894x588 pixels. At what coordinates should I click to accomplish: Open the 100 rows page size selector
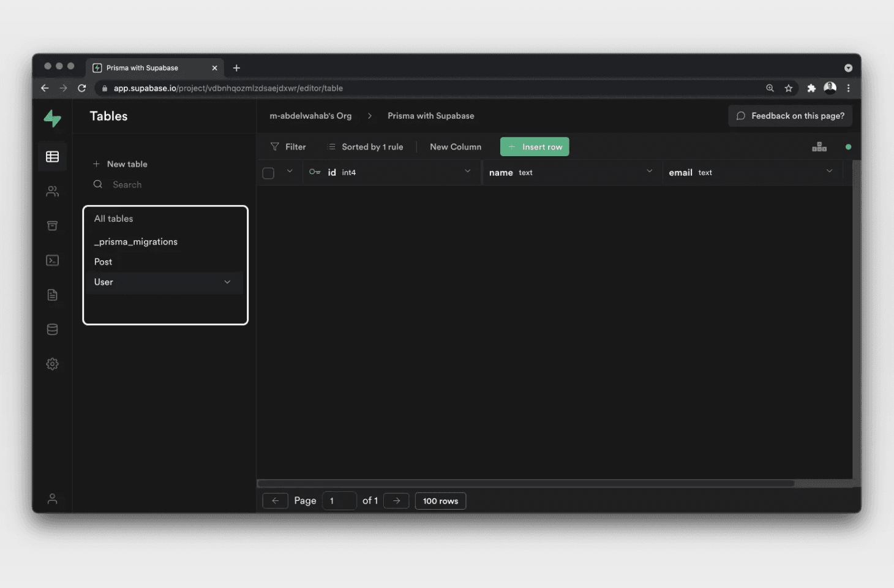(x=441, y=501)
